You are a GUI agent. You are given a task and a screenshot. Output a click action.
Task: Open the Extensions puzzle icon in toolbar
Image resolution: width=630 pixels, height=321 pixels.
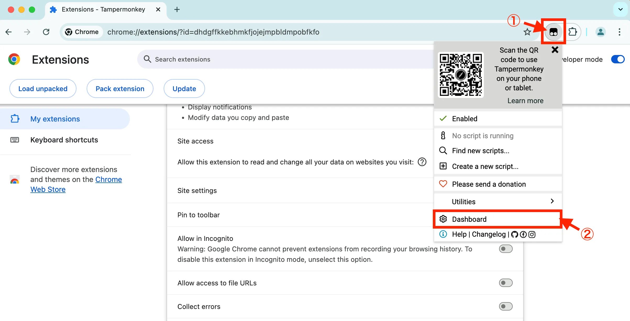click(x=573, y=32)
